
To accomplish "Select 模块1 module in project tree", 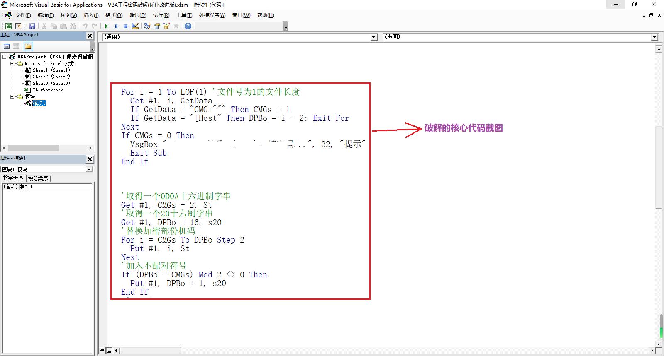I will (x=39, y=103).
